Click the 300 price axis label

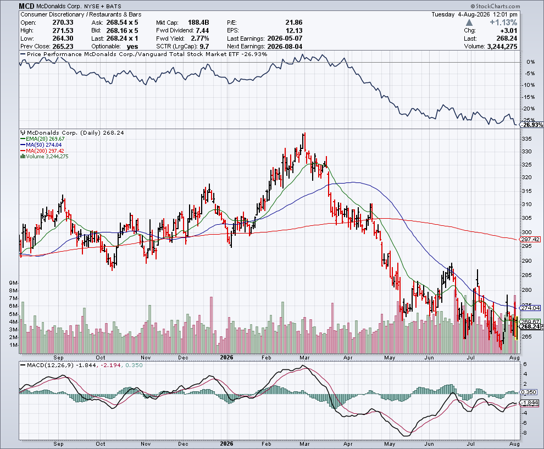click(x=526, y=232)
